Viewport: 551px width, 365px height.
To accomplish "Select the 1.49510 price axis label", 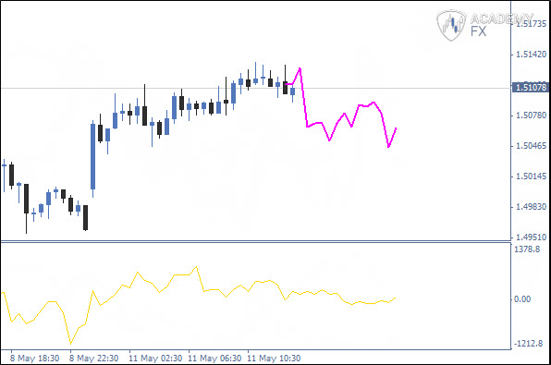I will point(531,237).
